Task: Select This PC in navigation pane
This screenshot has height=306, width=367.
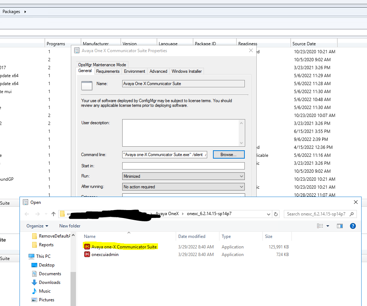Action: [39, 256]
